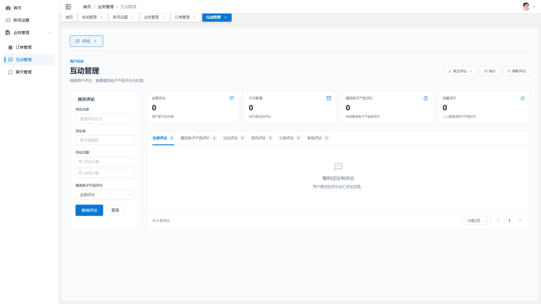Open the 全部评分 rating dropdown
The image size is (541, 304).
[105, 195]
